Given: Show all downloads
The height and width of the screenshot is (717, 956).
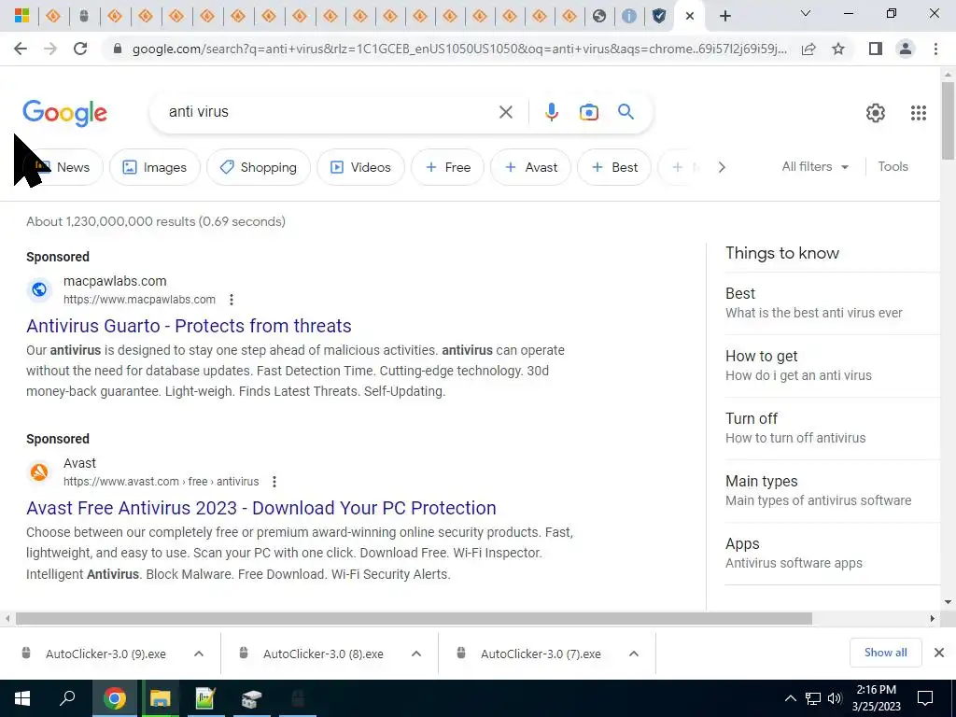Looking at the screenshot, I should (885, 653).
